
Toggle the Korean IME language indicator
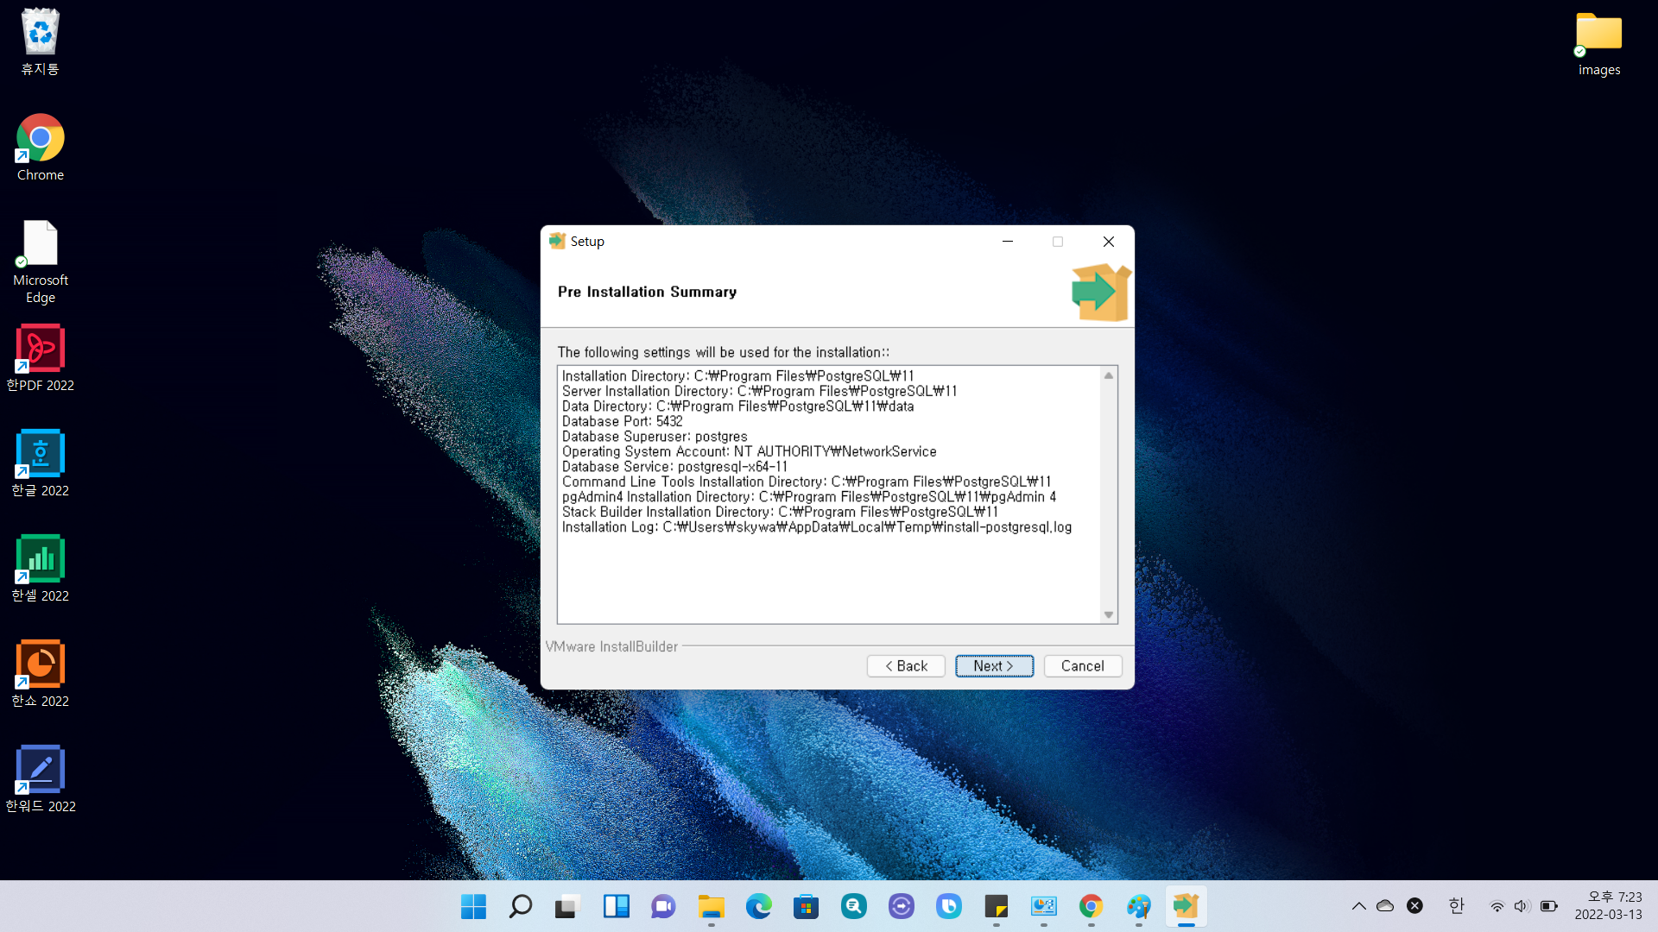(1457, 906)
